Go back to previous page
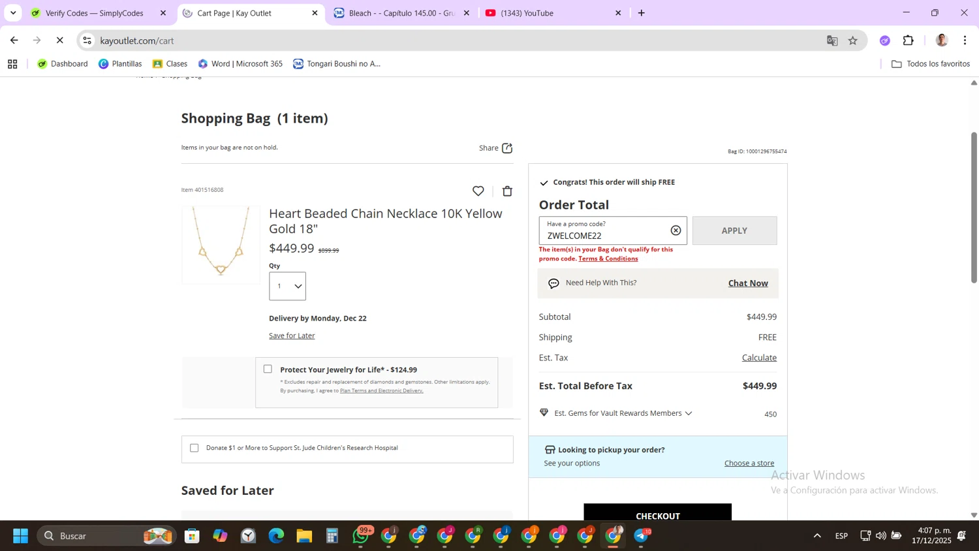 pyautogui.click(x=14, y=40)
